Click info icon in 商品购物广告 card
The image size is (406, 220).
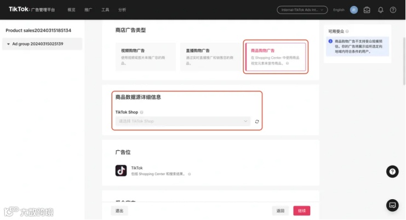pos(288,63)
